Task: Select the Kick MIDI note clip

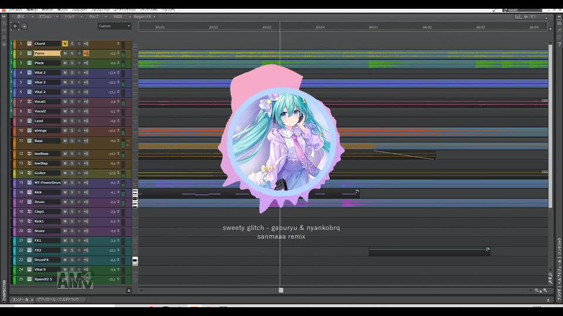Action: [249, 194]
